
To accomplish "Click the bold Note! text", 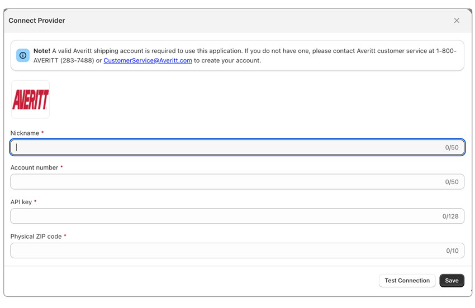I will [42, 51].
